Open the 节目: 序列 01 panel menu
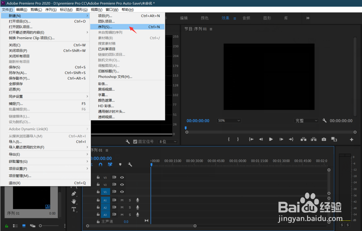The image size is (362, 231). [211, 29]
